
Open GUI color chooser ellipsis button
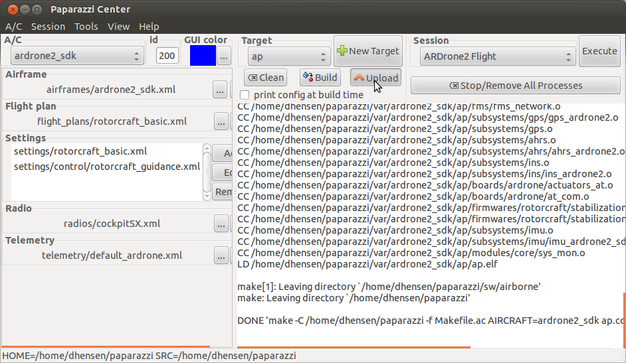(223, 56)
